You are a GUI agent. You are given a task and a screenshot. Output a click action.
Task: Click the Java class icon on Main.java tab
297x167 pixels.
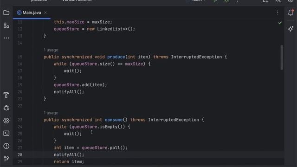tap(19, 13)
